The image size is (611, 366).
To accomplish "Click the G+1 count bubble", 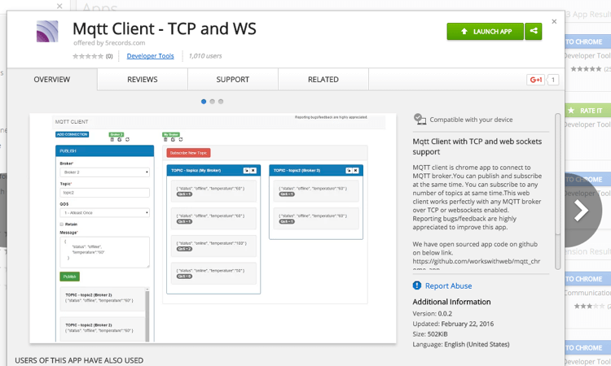I will tap(553, 80).
